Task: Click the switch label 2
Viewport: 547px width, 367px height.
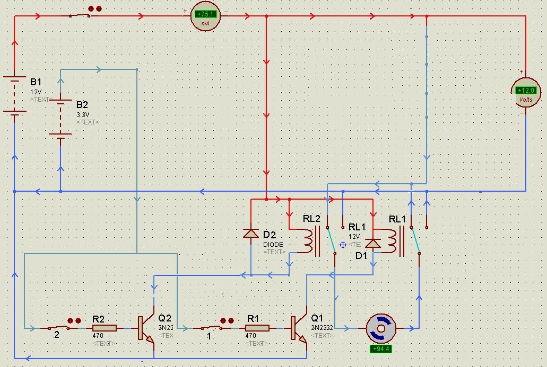Action: pyautogui.click(x=56, y=335)
